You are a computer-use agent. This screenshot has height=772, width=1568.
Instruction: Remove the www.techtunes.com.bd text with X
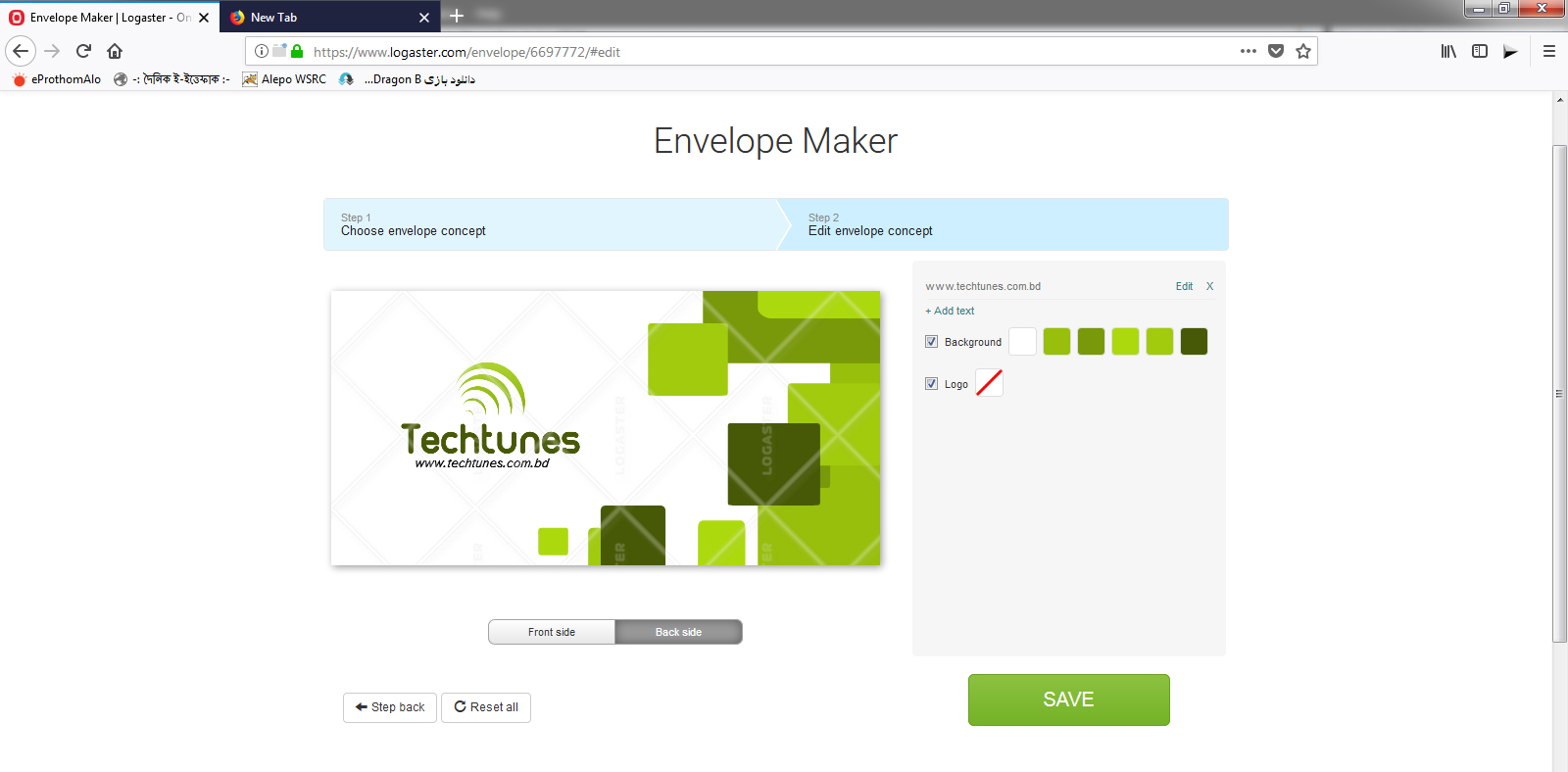coord(1209,286)
